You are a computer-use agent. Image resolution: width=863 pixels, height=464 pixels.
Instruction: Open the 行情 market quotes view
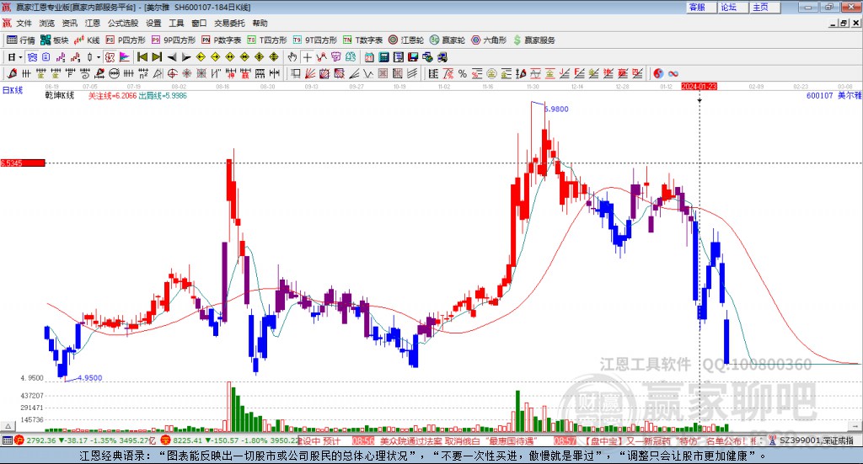20,40
